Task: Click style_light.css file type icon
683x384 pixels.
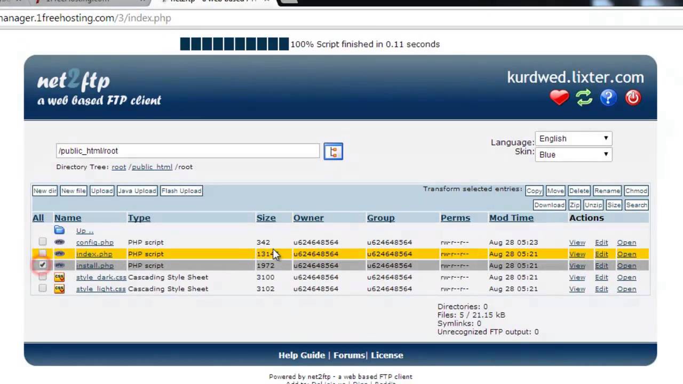Action: [x=59, y=289]
